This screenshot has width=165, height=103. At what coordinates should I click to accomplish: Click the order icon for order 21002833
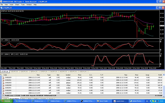pyautogui.click(x=3, y=83)
